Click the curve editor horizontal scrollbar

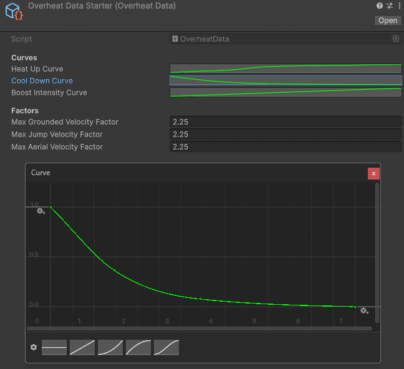tap(199, 328)
